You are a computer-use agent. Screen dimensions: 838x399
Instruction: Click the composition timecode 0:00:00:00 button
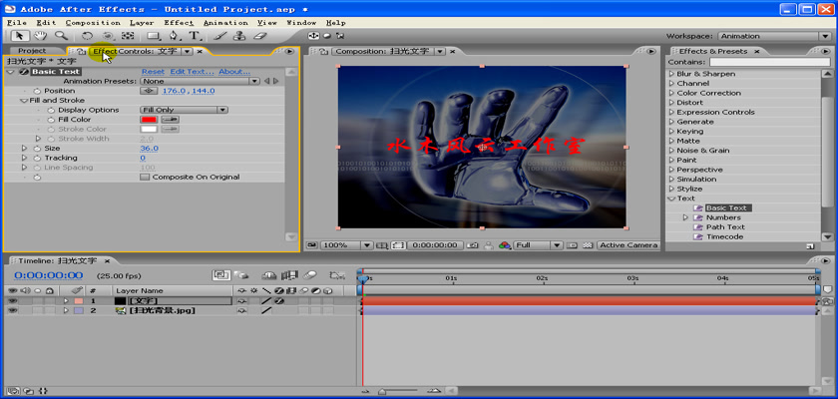(435, 245)
